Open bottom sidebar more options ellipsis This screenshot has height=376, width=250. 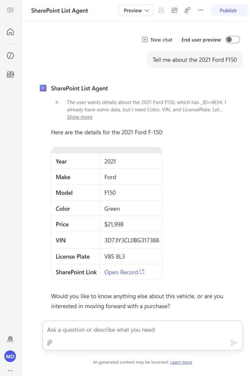(x=10, y=371)
